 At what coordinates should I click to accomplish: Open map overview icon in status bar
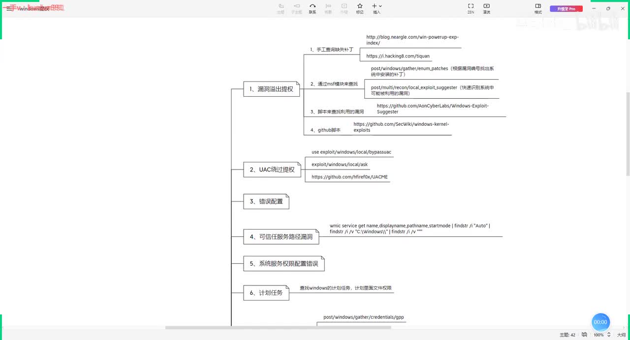(x=584, y=335)
